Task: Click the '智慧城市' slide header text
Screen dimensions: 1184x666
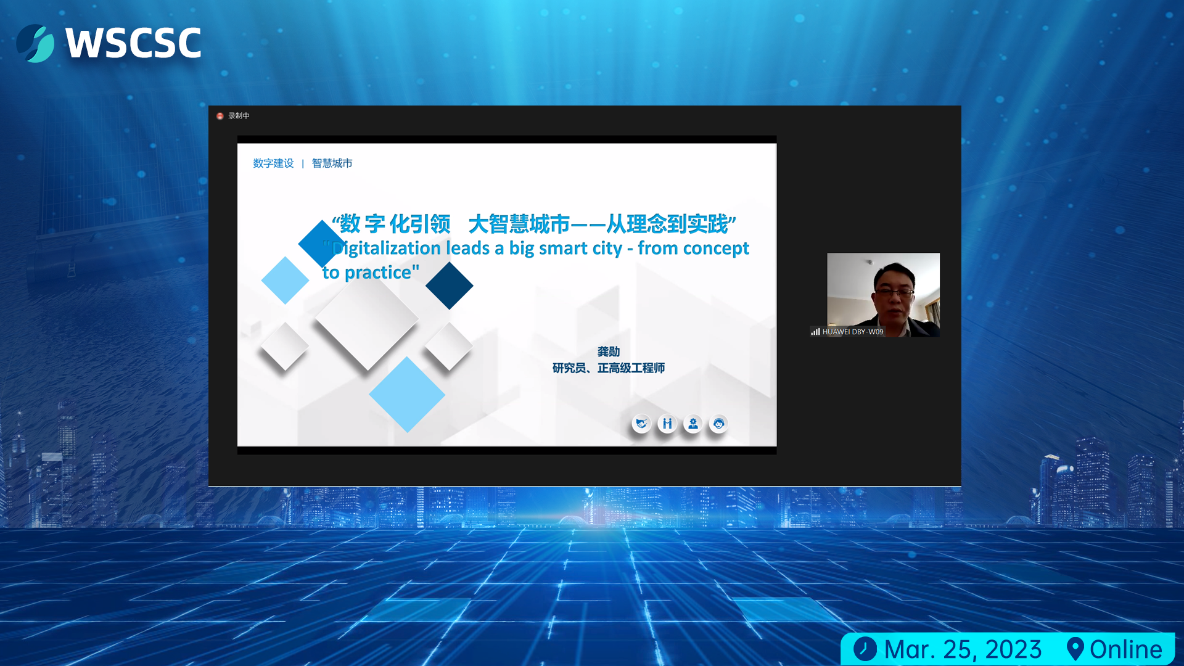Action: 332,163
